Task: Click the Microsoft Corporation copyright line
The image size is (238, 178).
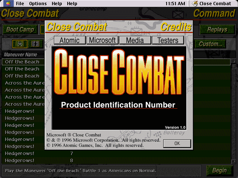Action: coord(103,140)
